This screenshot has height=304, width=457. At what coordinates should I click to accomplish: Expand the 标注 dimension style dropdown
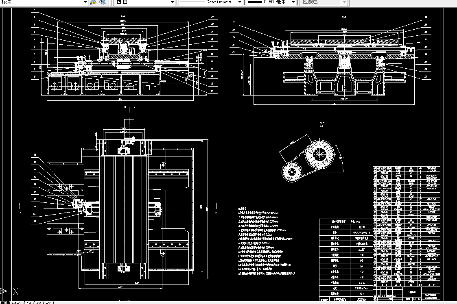coord(85,2)
